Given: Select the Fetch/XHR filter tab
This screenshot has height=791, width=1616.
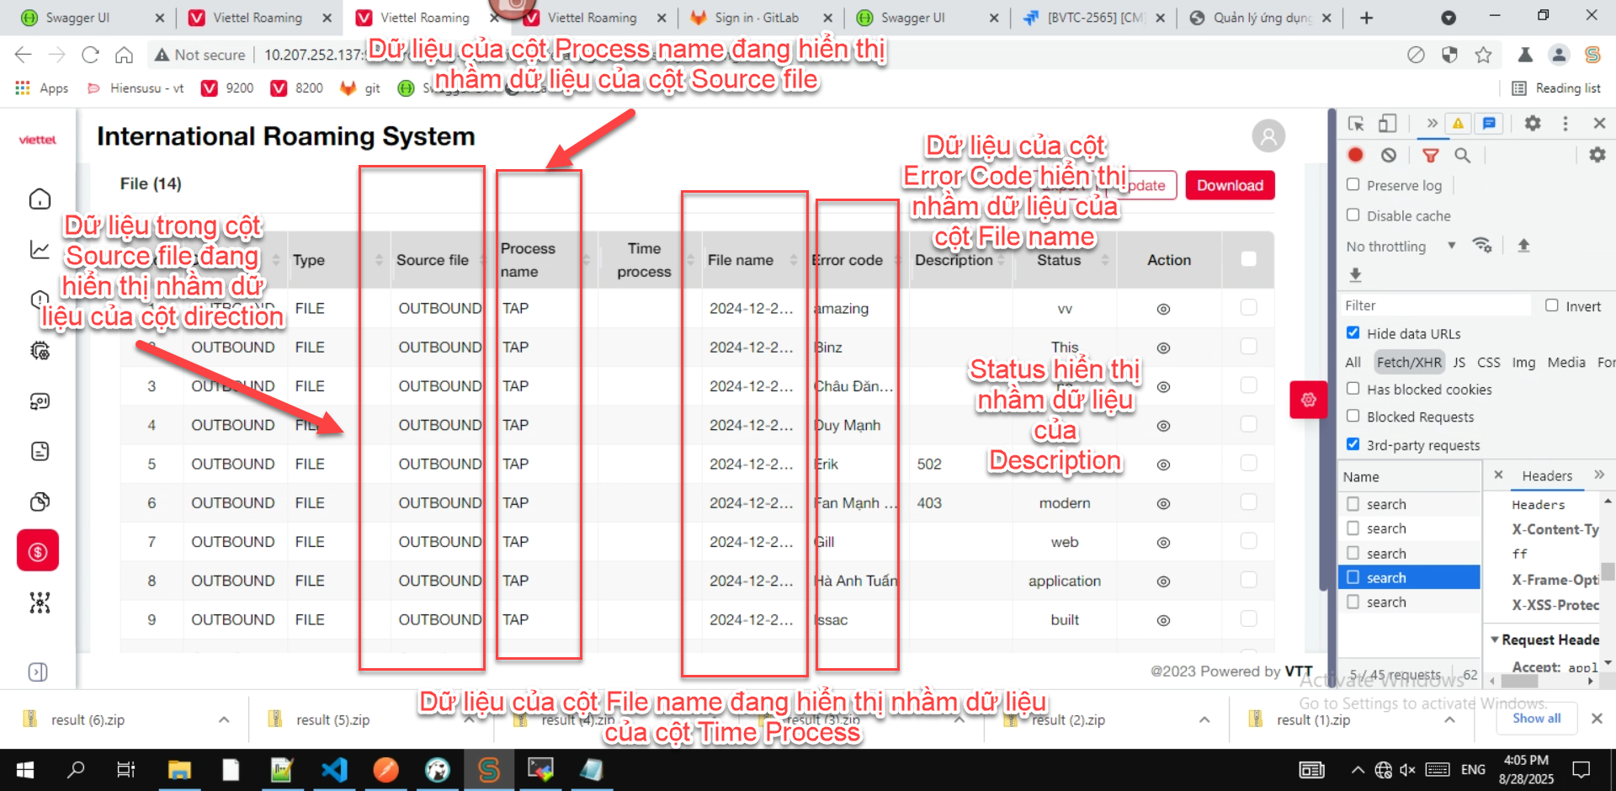Looking at the screenshot, I should point(1409,362).
